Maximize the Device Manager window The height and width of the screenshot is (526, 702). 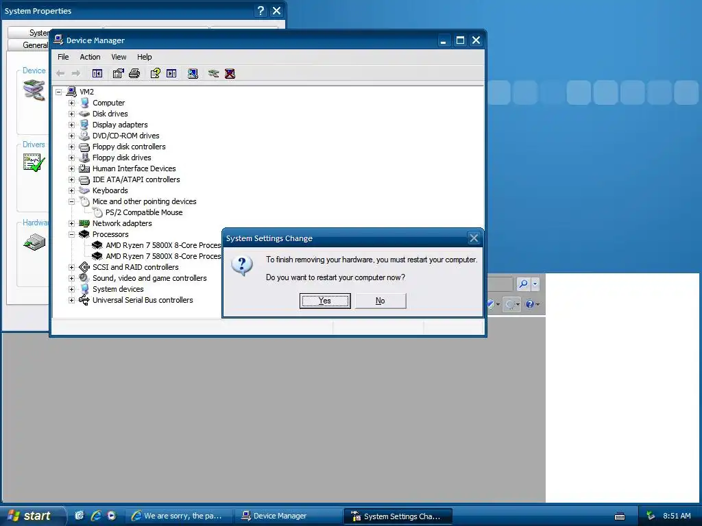[x=460, y=40]
